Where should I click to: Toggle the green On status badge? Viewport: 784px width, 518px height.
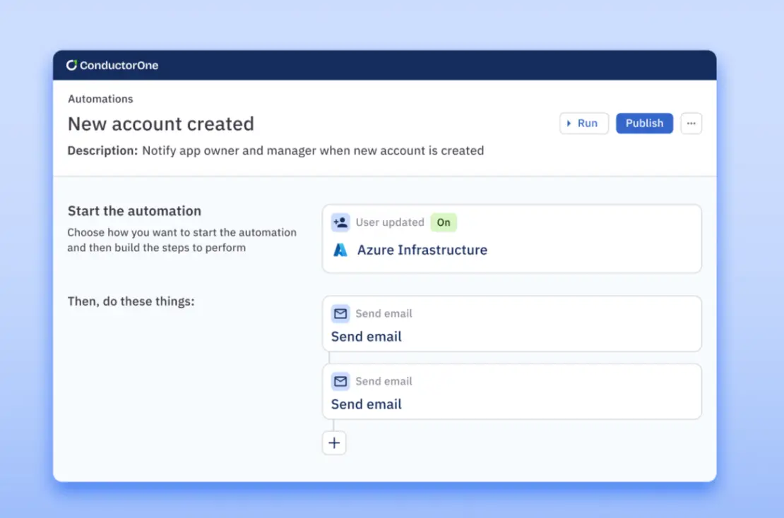click(444, 223)
